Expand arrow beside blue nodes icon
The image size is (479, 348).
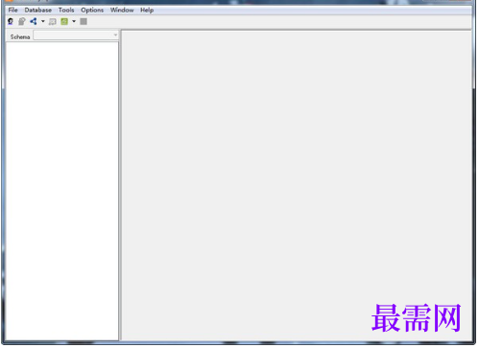point(42,21)
